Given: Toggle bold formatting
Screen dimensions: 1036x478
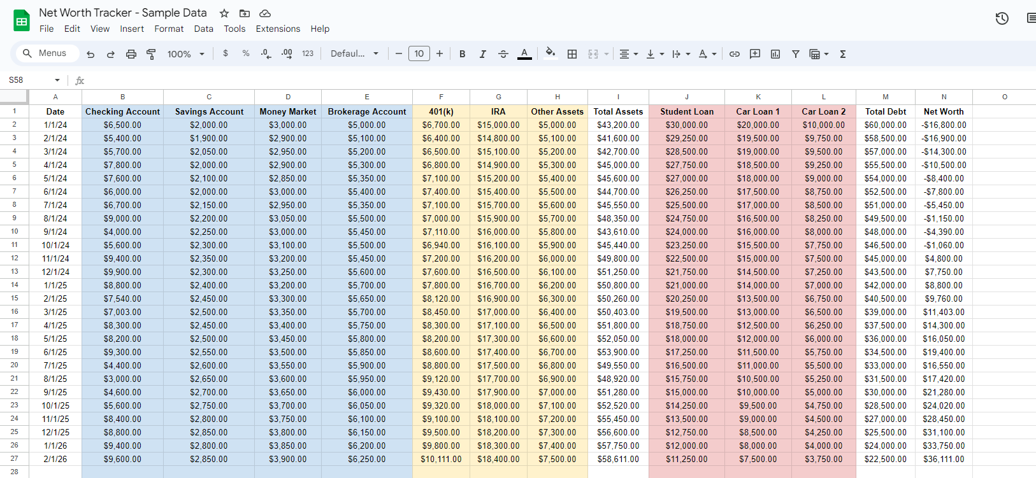Looking at the screenshot, I should 463,54.
